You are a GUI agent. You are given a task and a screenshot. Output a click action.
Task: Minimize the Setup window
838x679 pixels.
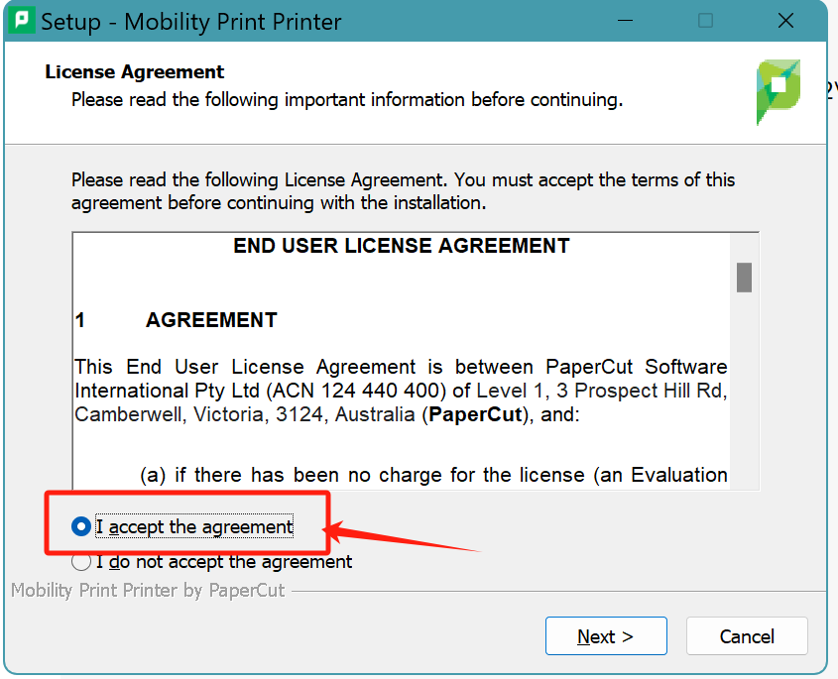pyautogui.click(x=626, y=21)
